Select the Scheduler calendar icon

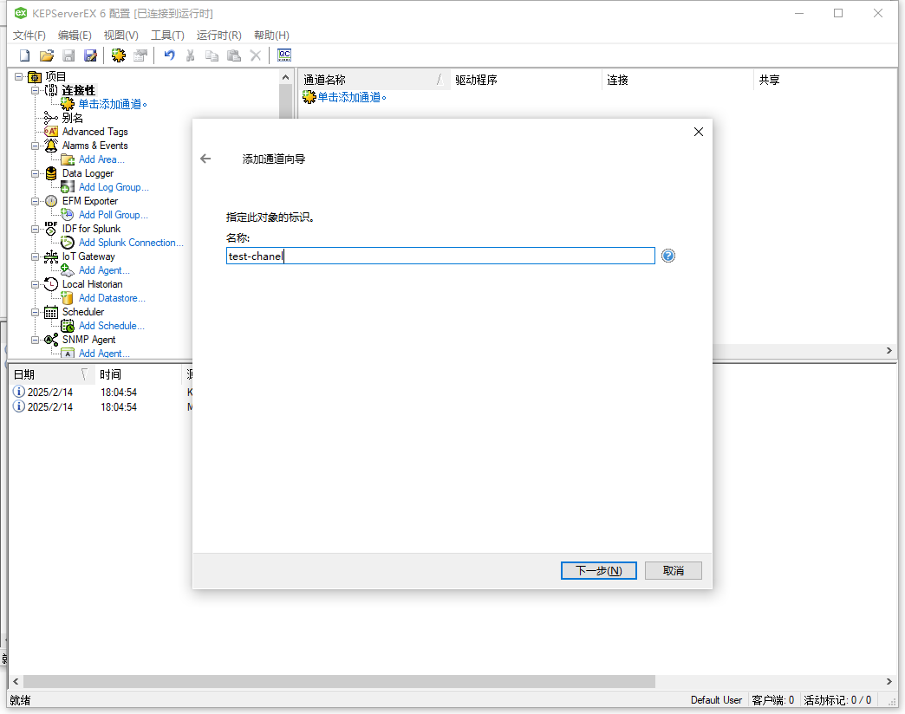(51, 311)
